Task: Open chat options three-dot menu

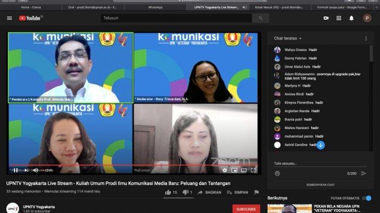Action: (366, 38)
